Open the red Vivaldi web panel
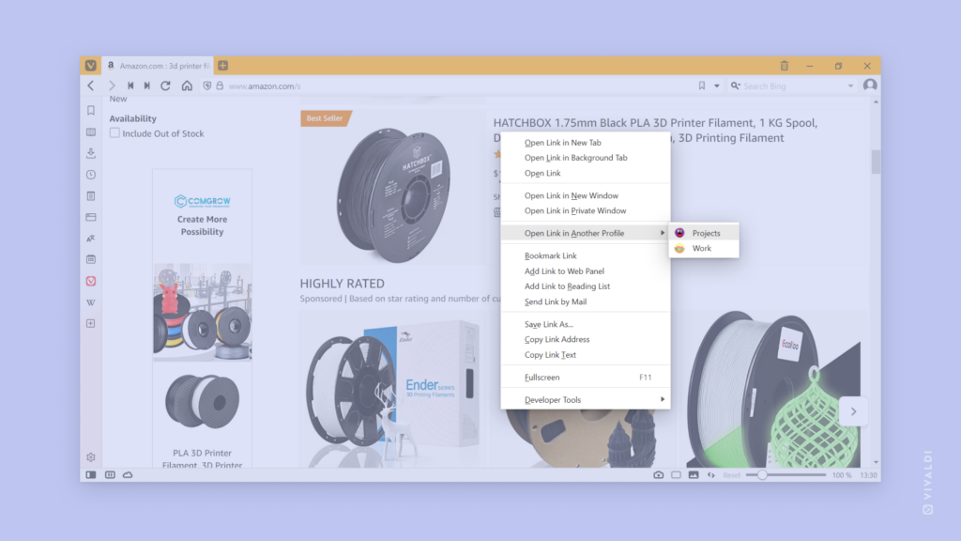This screenshot has height=541, width=961. tap(91, 281)
